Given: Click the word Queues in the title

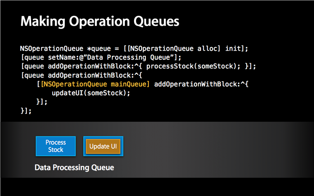Looking at the screenshot, I should [156, 21].
